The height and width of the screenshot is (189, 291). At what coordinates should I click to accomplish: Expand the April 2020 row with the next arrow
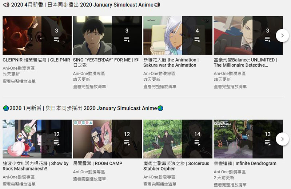point(282,35)
